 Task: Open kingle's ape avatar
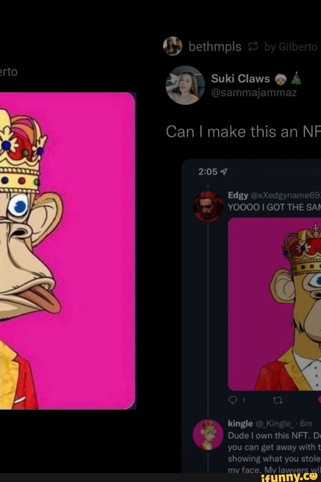click(208, 435)
